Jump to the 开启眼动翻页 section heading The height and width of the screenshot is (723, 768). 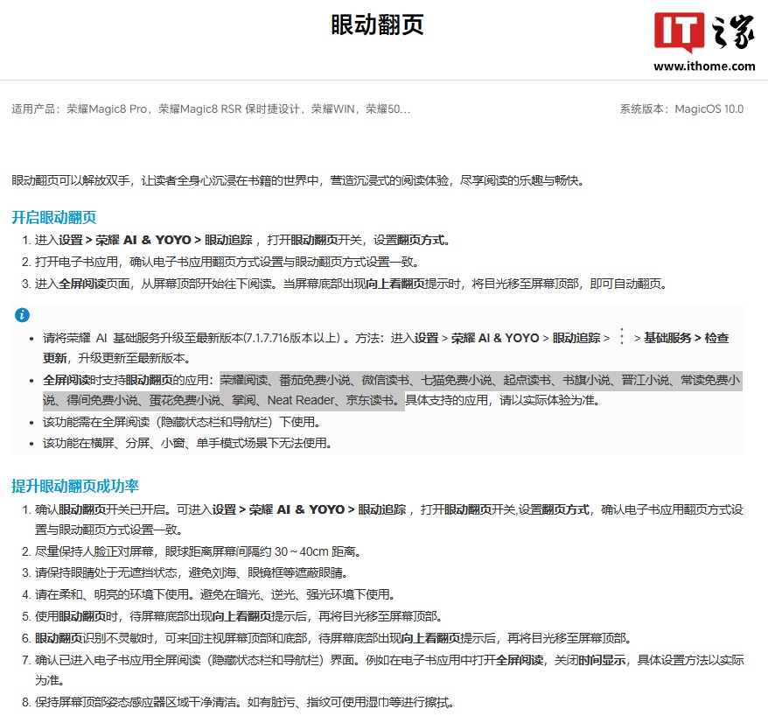click(53, 218)
